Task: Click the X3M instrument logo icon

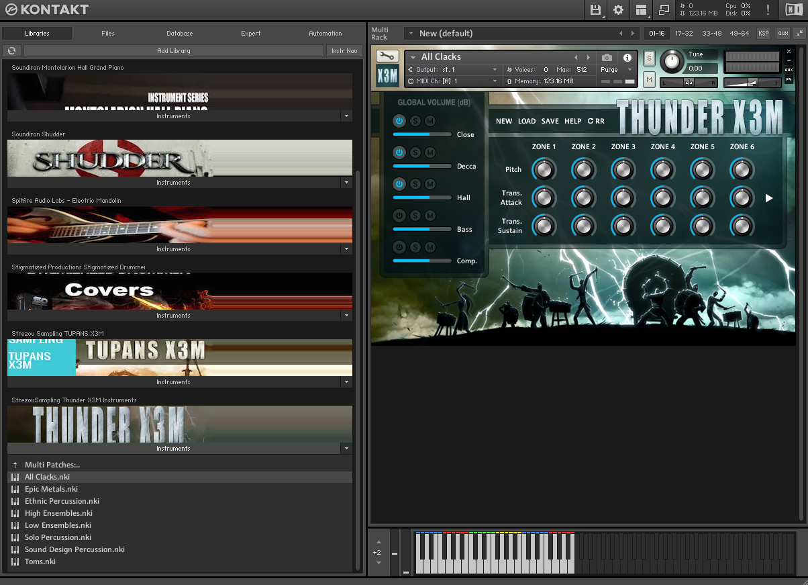Action: coord(387,76)
